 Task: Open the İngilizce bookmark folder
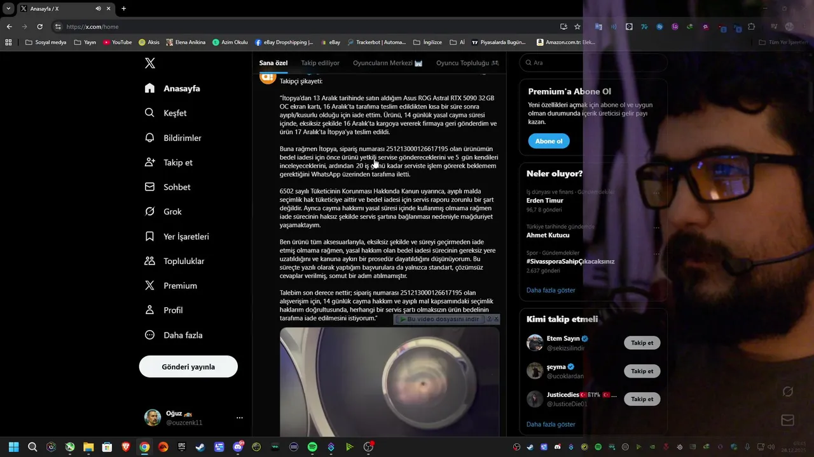(x=427, y=43)
